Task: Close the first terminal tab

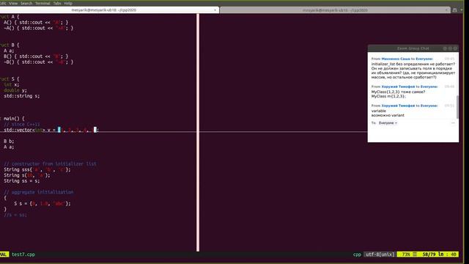Action: pyautogui.click(x=215, y=10)
